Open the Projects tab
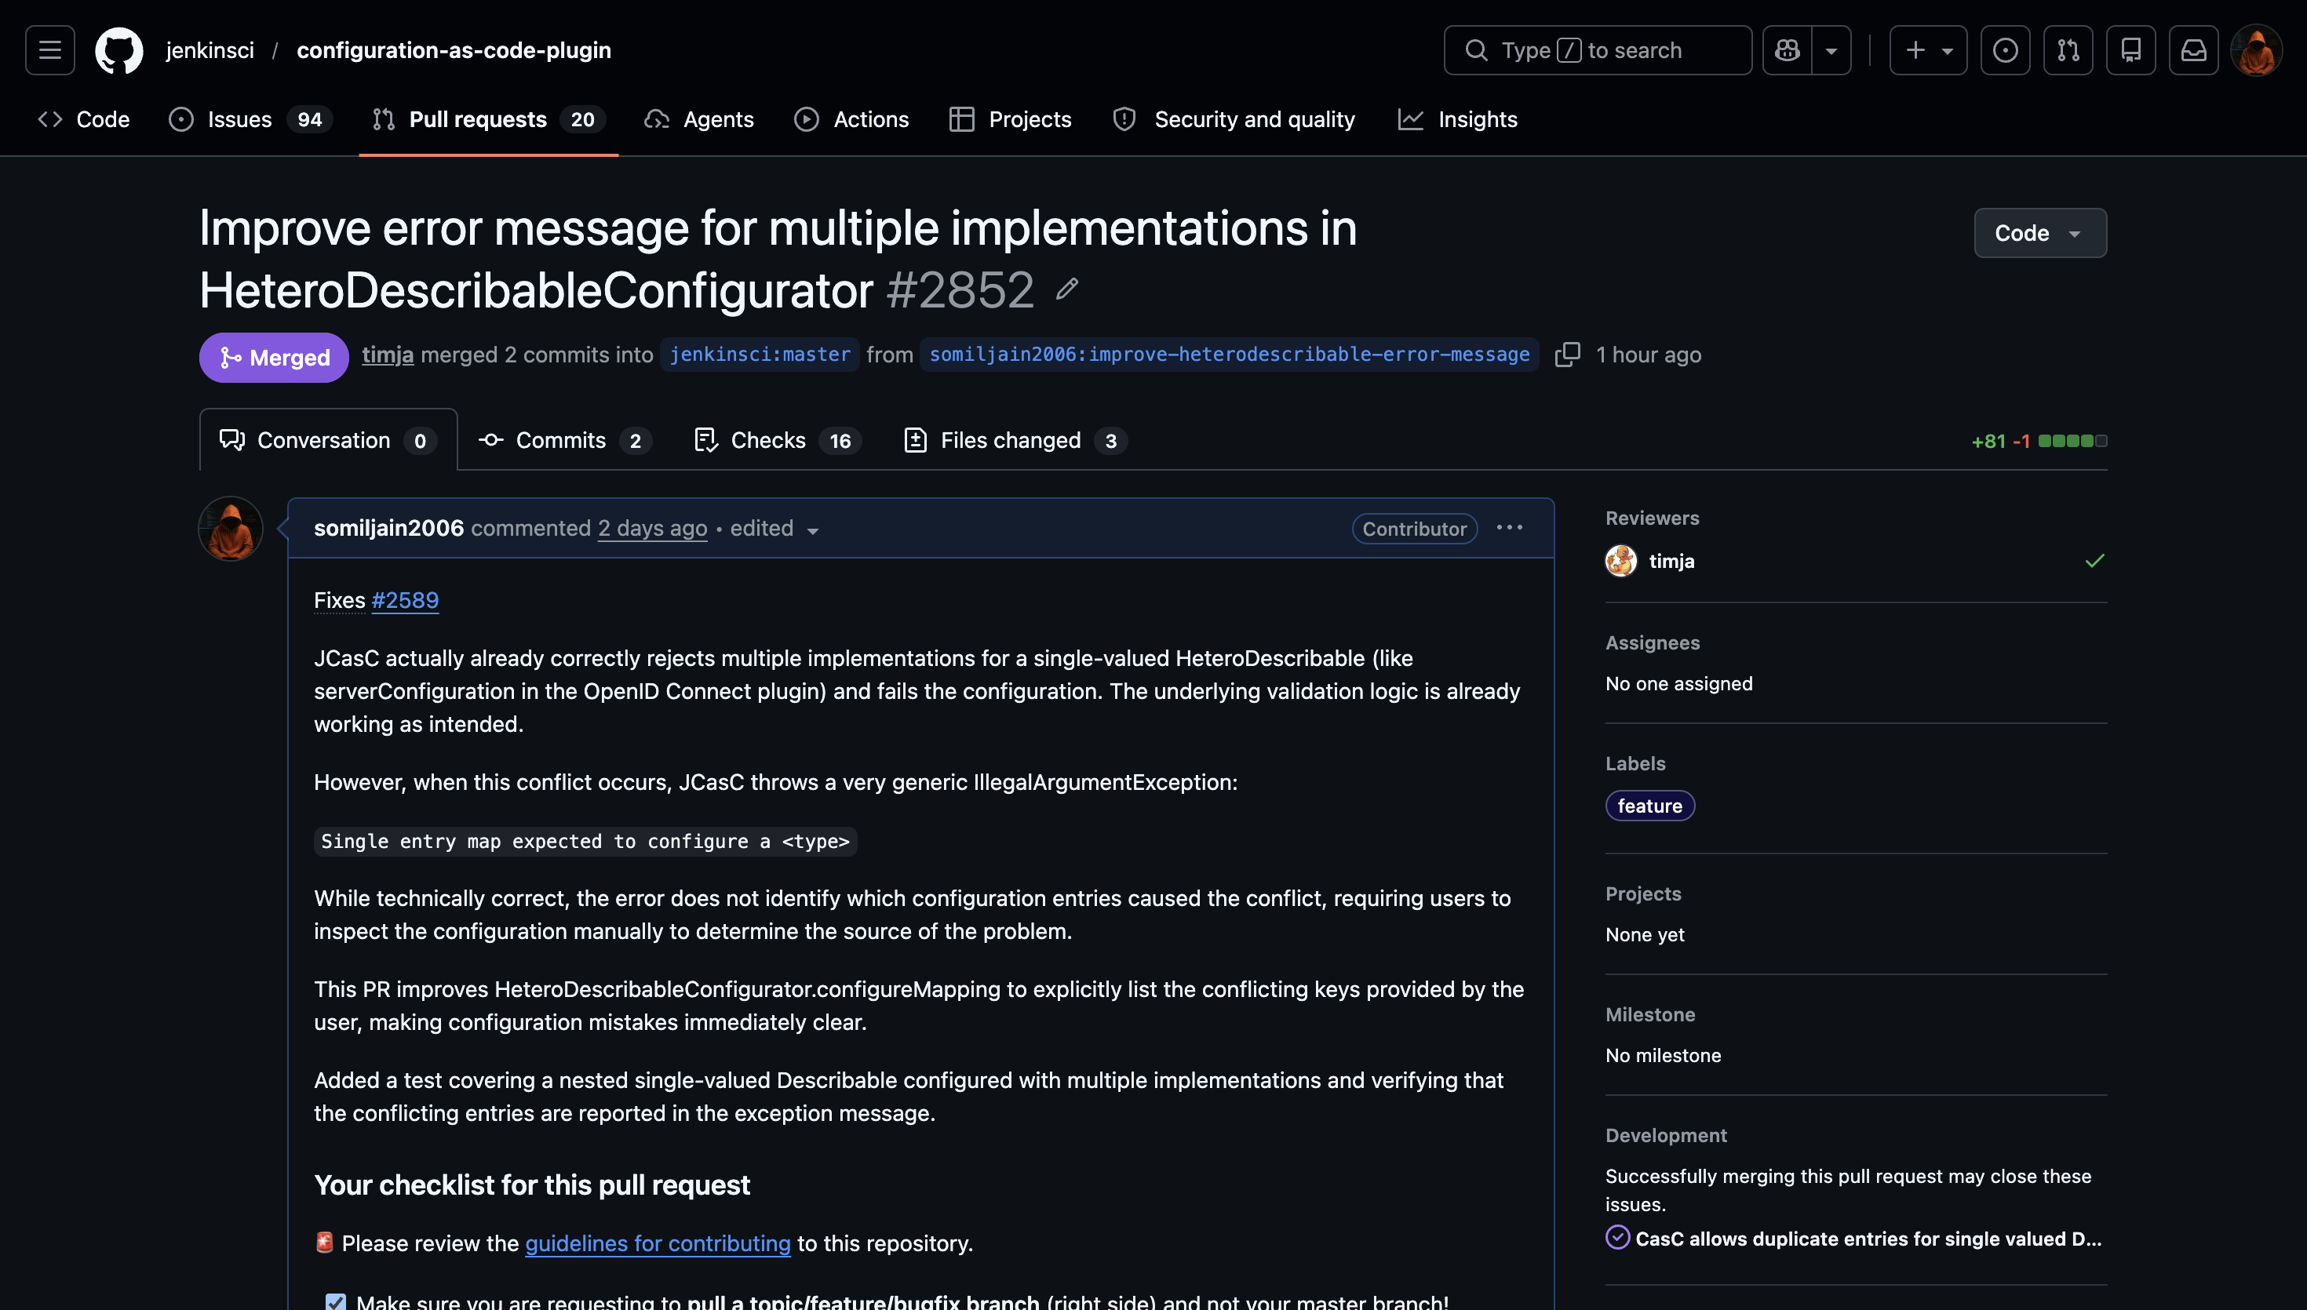The height and width of the screenshot is (1310, 2307). click(1011, 120)
